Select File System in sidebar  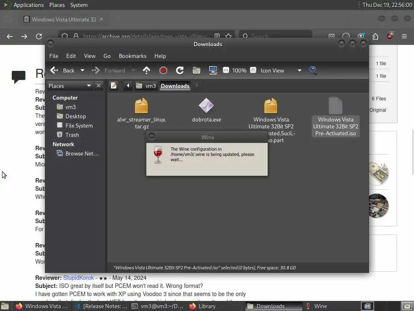75,126
